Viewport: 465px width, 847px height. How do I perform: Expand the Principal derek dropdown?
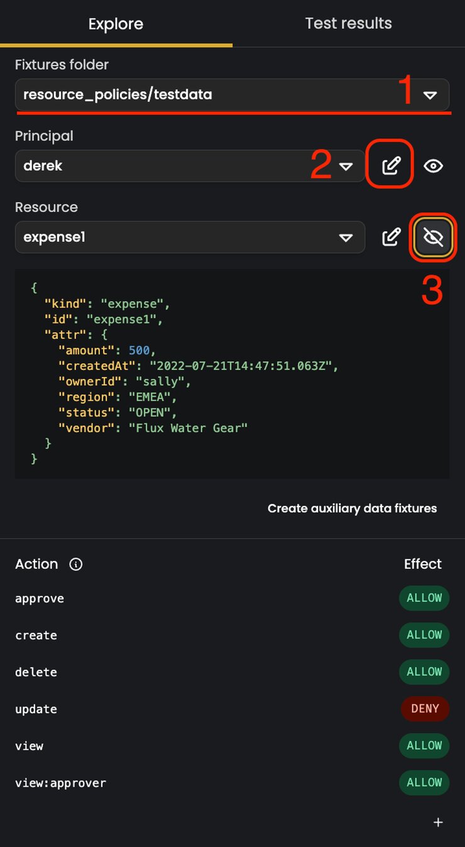190,166
